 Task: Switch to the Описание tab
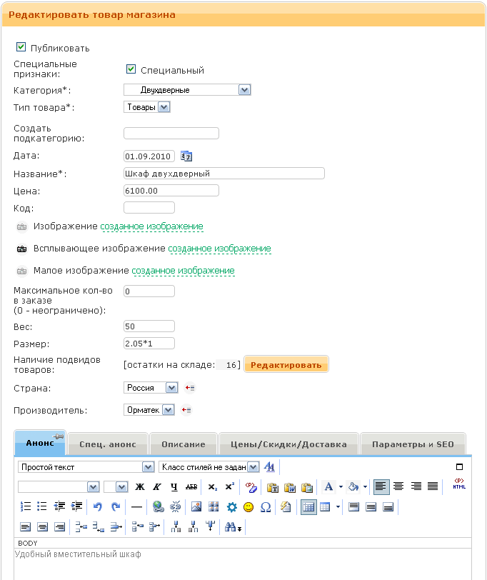(x=183, y=444)
